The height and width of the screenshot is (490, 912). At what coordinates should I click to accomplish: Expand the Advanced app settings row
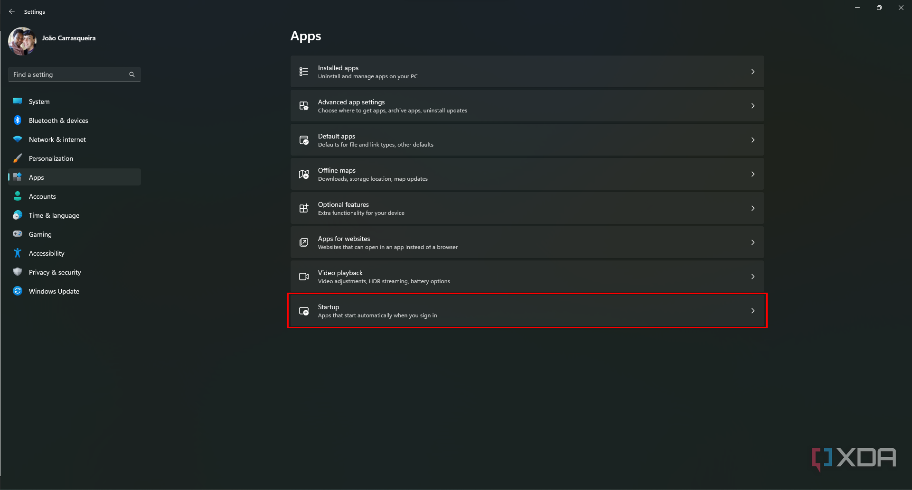click(752, 106)
